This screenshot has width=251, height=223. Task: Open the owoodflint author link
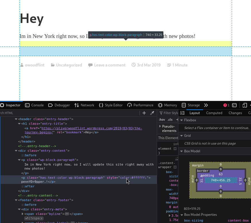point(34,65)
